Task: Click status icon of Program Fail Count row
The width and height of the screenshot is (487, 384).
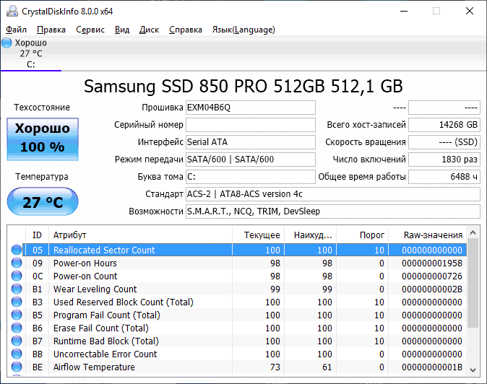Action: [x=17, y=315]
